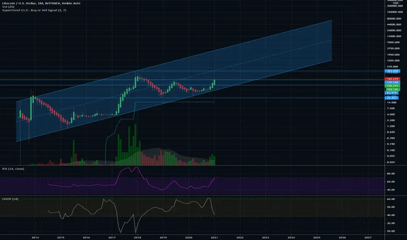Click the 20.00 value on CHOP scale

click(x=391, y=231)
